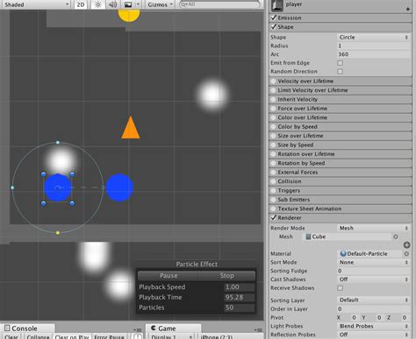The height and width of the screenshot is (339, 416).
Task: Pause the particle effect
Action: pyautogui.click(x=168, y=276)
